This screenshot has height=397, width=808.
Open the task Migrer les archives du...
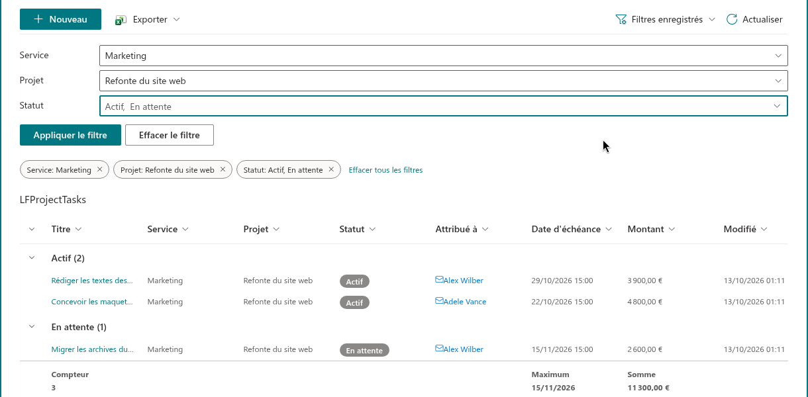(x=93, y=349)
